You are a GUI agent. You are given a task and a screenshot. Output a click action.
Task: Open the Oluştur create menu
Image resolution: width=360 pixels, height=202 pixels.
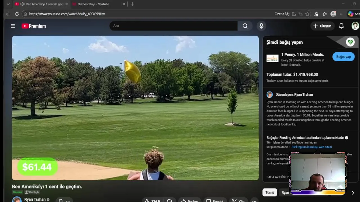click(322, 26)
